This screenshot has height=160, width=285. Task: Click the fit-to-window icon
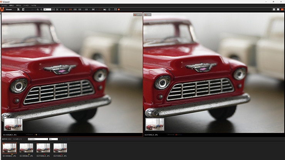(54, 10)
